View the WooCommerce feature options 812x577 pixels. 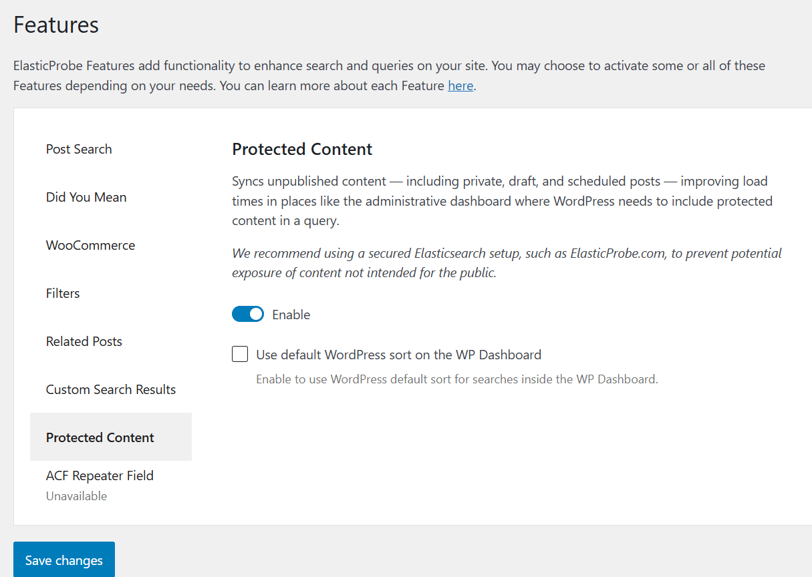pos(90,245)
